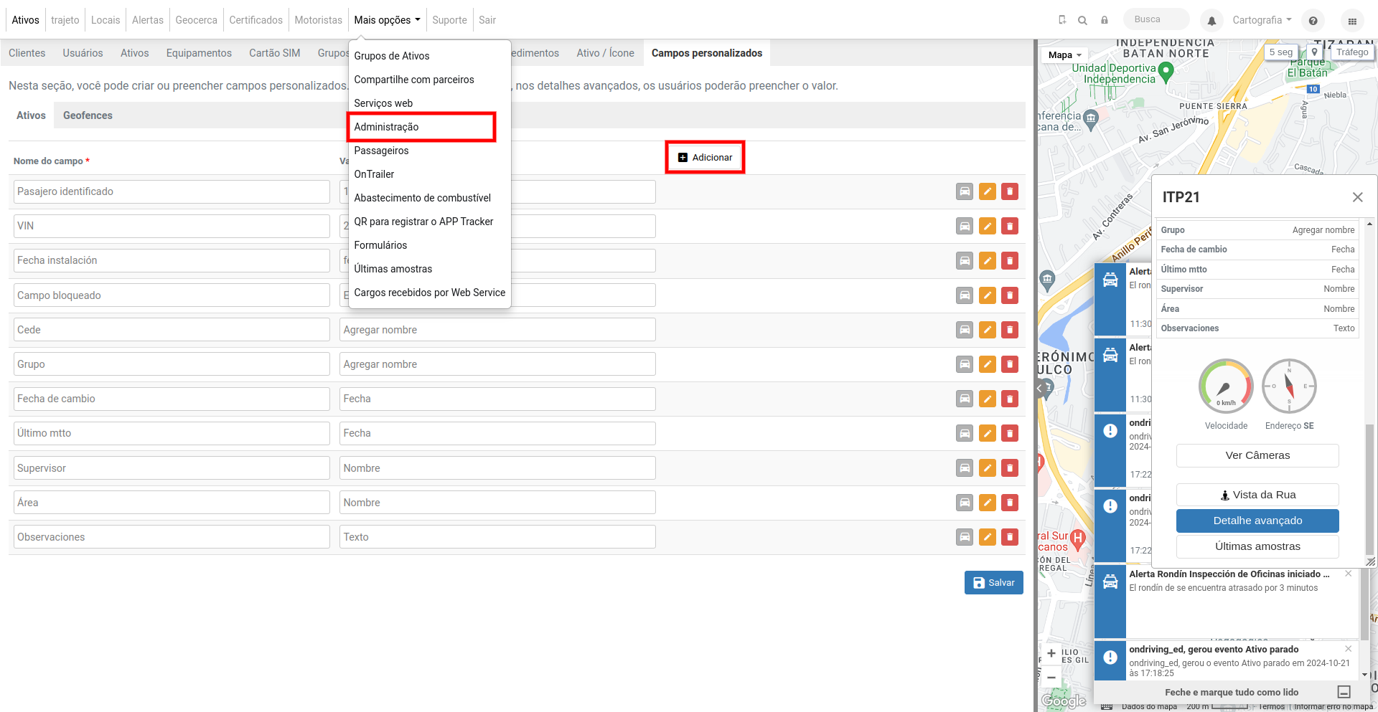The width and height of the screenshot is (1378, 712).
Task: Delete the Pasajero identificado field
Action: (x=1010, y=191)
